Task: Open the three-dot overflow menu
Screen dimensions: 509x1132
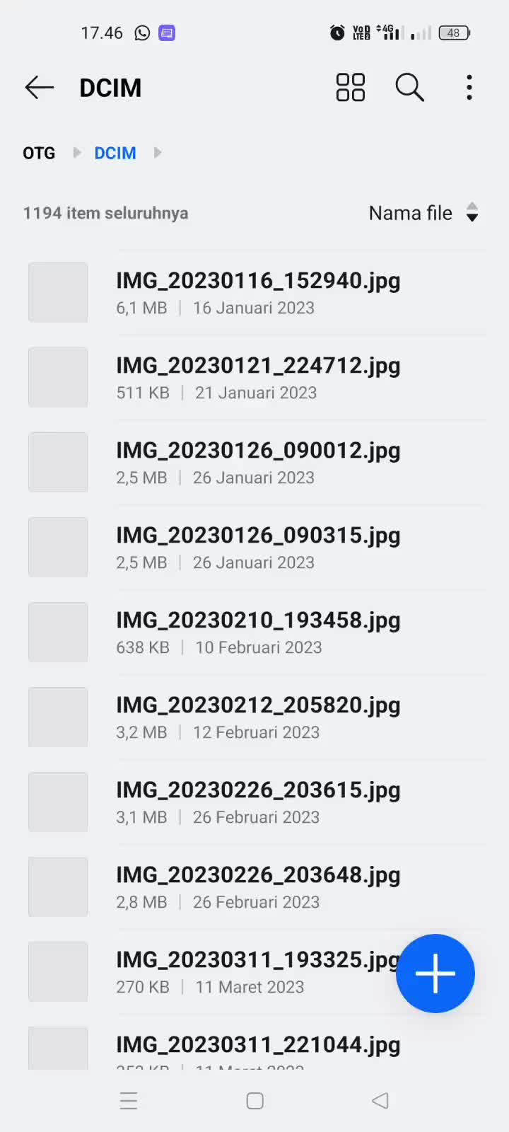Action: point(469,88)
